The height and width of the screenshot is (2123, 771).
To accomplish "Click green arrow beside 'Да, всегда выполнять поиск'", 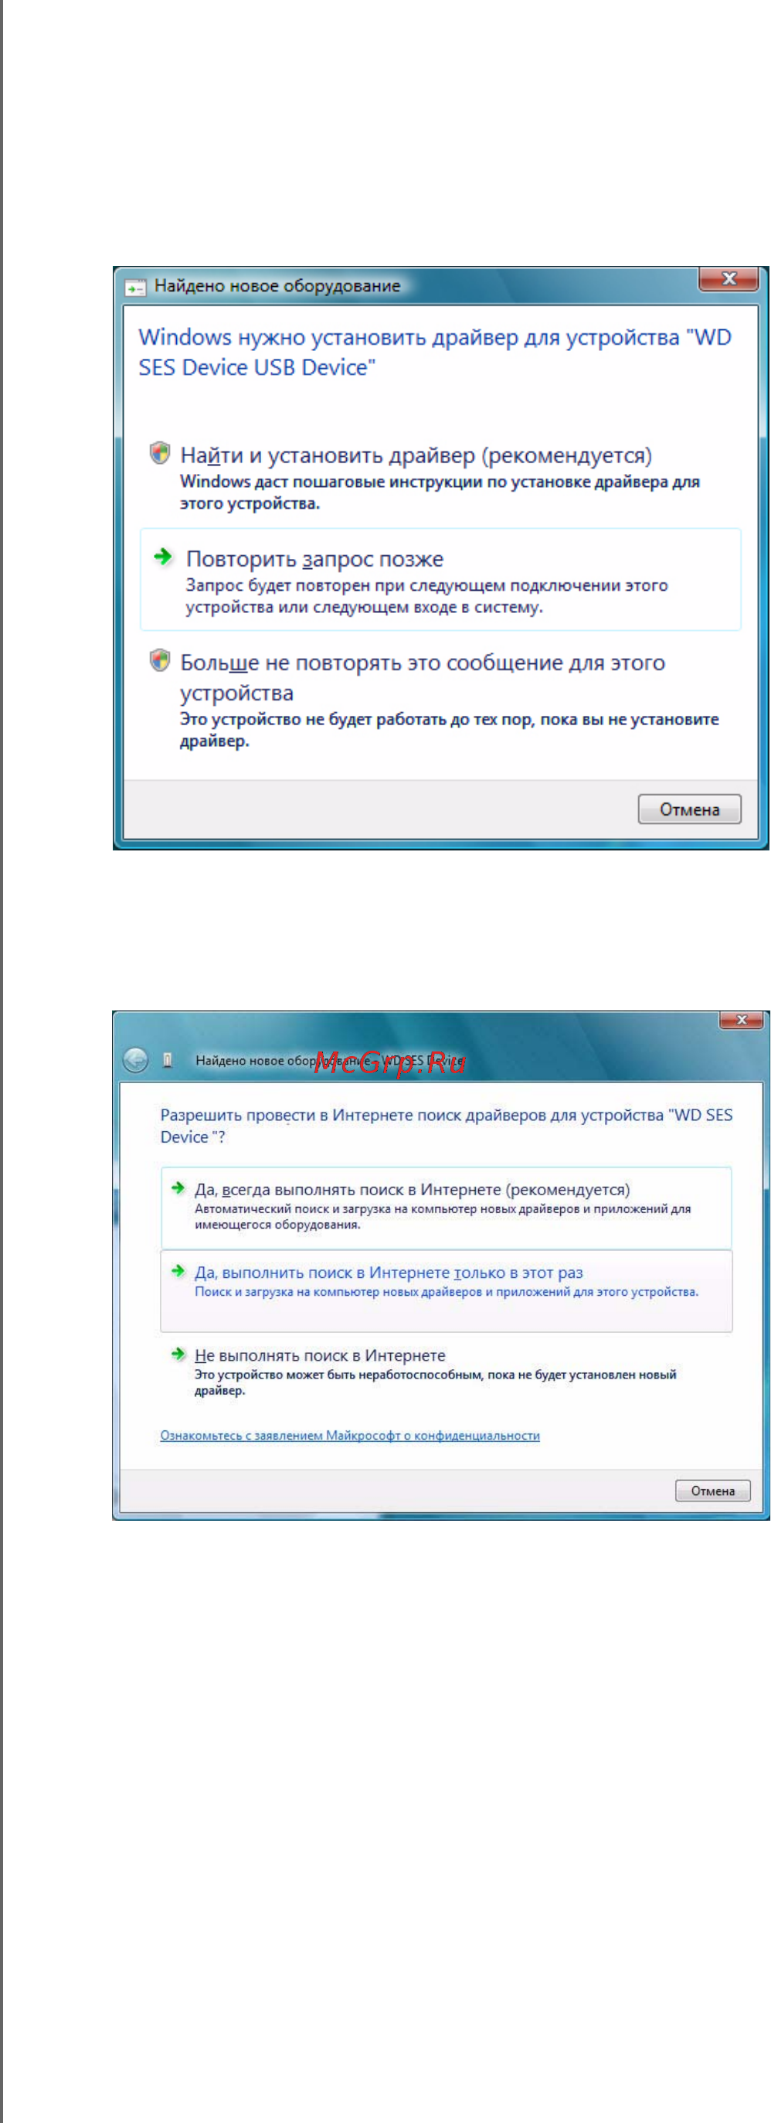I will [x=178, y=1188].
